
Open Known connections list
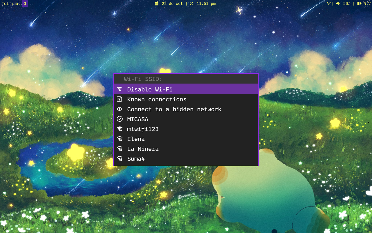pos(157,99)
